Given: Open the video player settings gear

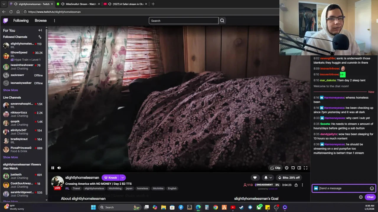Looking at the screenshot, I should coord(286,168).
